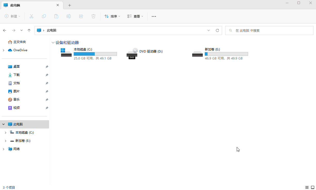Select 本地磁盘 (C:) drive usage bar

(95, 54)
